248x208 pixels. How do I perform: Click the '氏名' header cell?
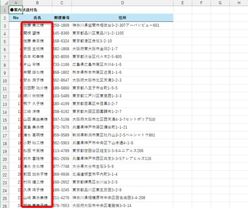37,18
